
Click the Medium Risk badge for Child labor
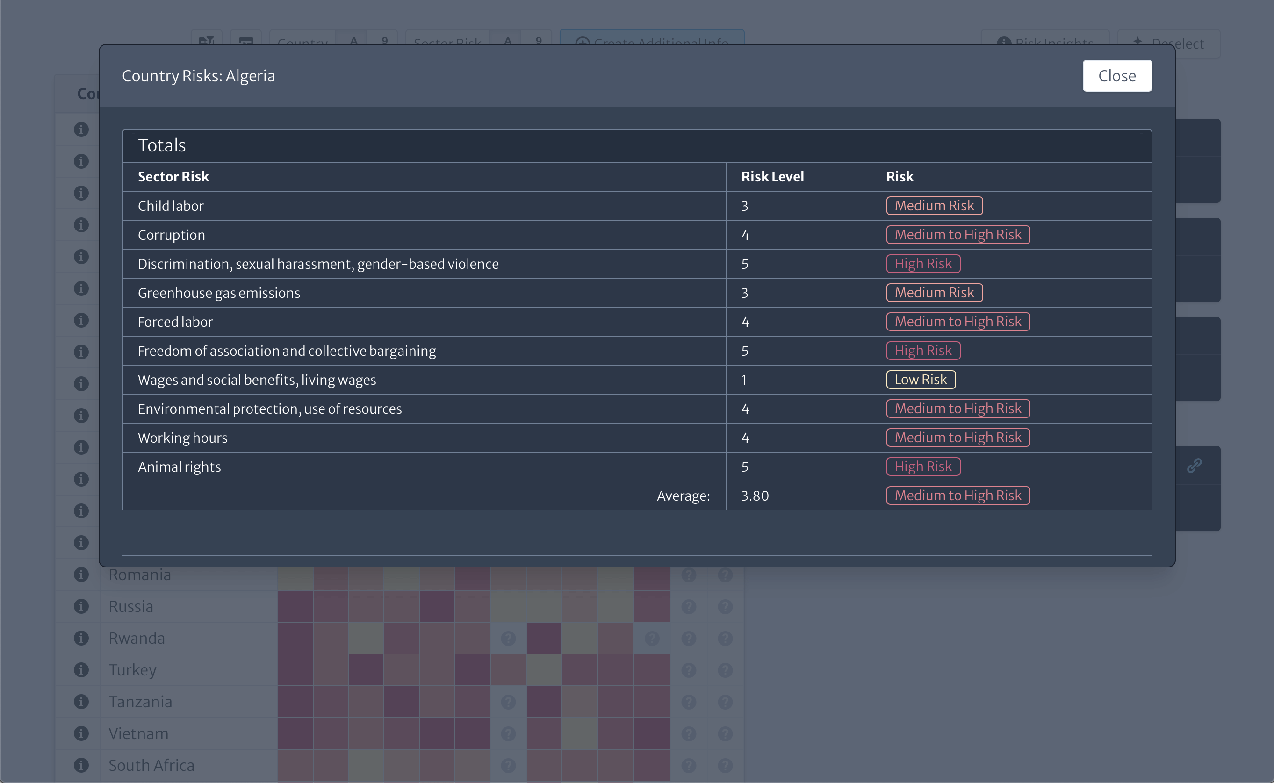[x=934, y=206]
